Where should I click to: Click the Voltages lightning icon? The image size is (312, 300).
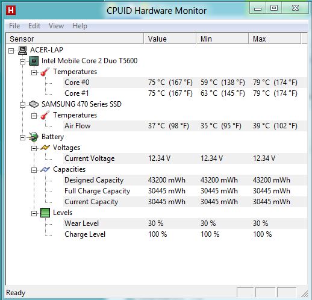click(x=45, y=148)
